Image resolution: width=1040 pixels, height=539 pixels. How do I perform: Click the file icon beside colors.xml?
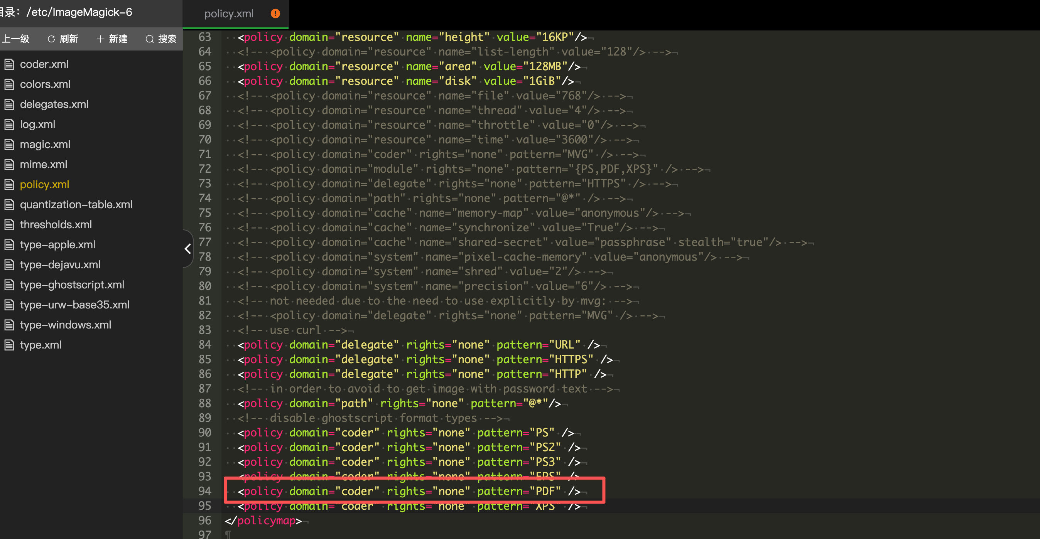click(9, 84)
